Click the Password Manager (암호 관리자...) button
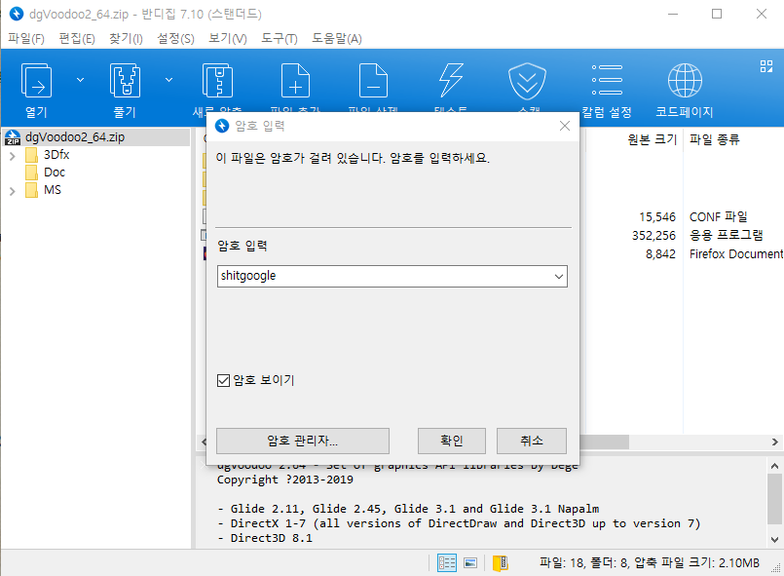Viewport: 784px width, 576px height. pos(303,441)
